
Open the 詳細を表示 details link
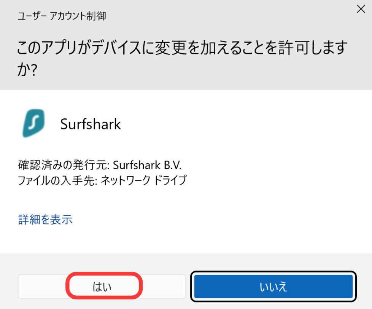(x=45, y=220)
